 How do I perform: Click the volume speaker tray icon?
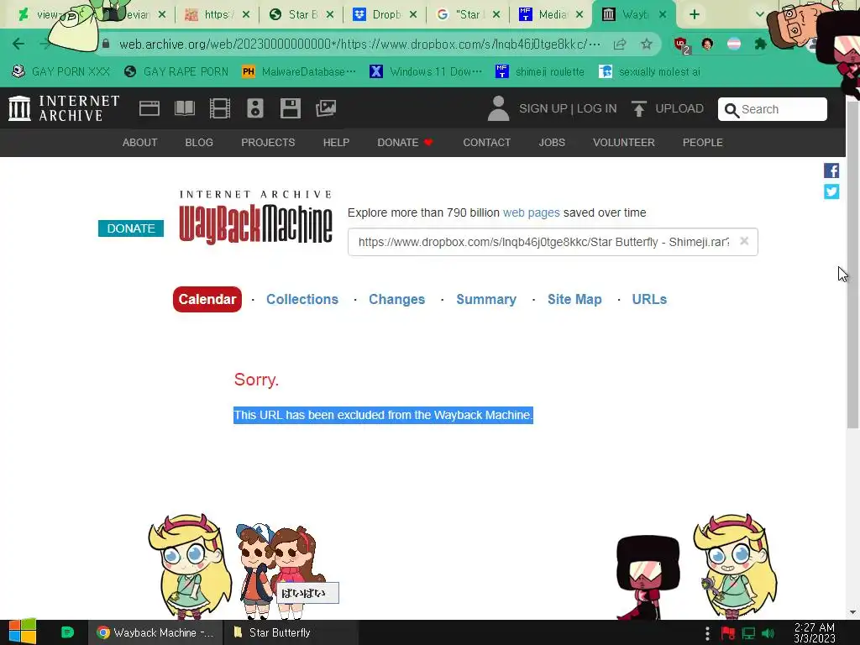[x=768, y=633]
